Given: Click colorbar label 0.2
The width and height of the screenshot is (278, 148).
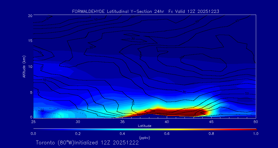Looking at the screenshot, I should [x=78, y=134].
